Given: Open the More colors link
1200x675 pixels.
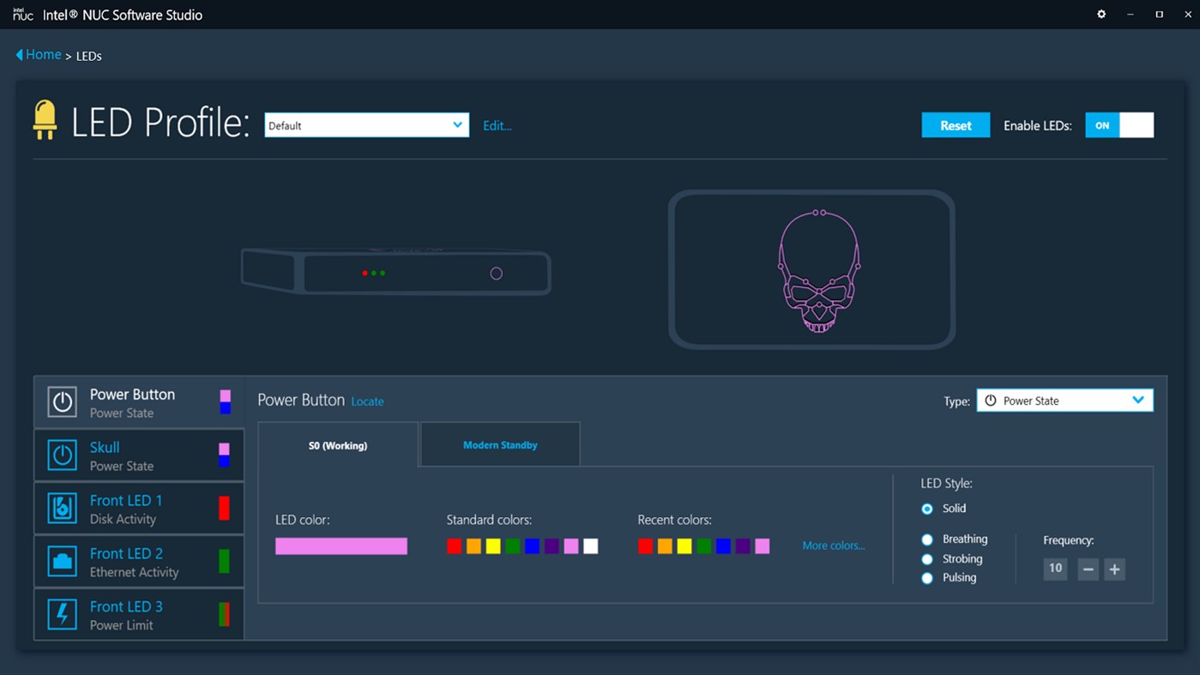Looking at the screenshot, I should (833, 545).
